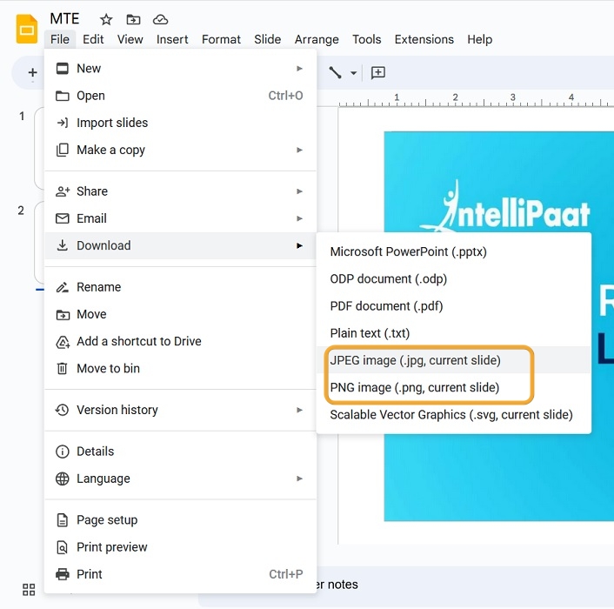The height and width of the screenshot is (609, 614).
Task: Expand the Share submenu
Action: 180,191
